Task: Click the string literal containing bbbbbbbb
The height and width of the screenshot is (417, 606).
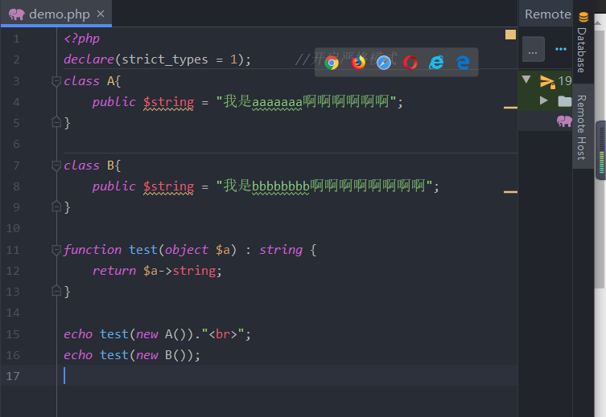Action: 324,186
